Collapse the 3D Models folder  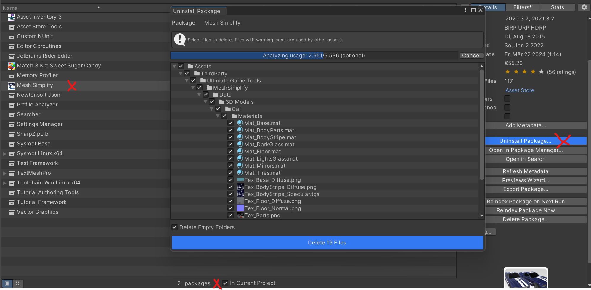point(205,102)
